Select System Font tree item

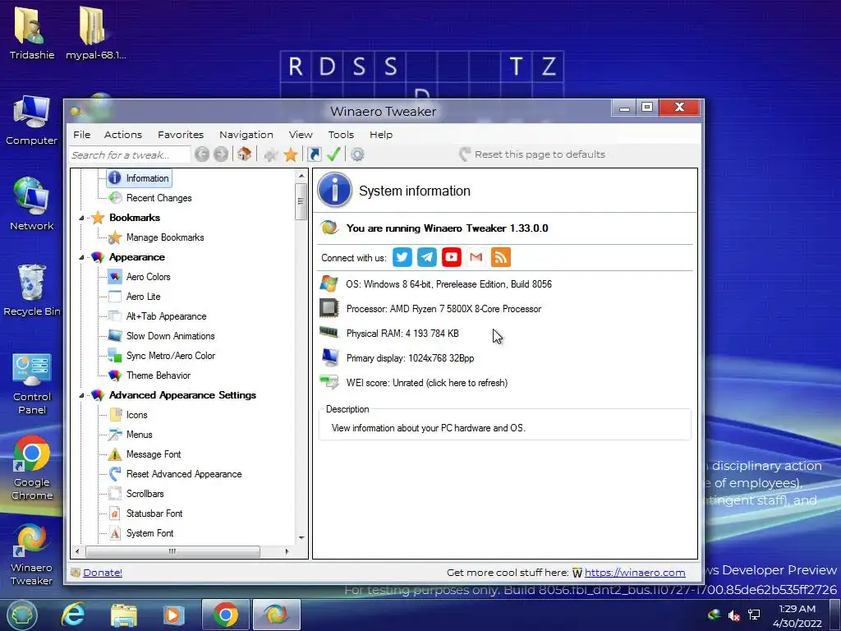coord(149,533)
